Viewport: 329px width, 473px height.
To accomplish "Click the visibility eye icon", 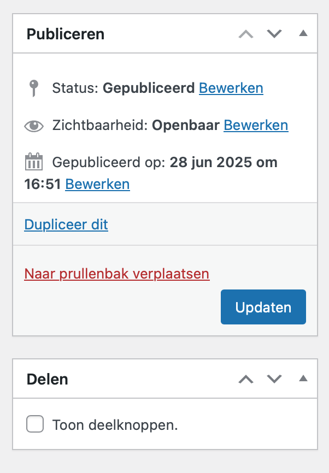I will (34, 126).
